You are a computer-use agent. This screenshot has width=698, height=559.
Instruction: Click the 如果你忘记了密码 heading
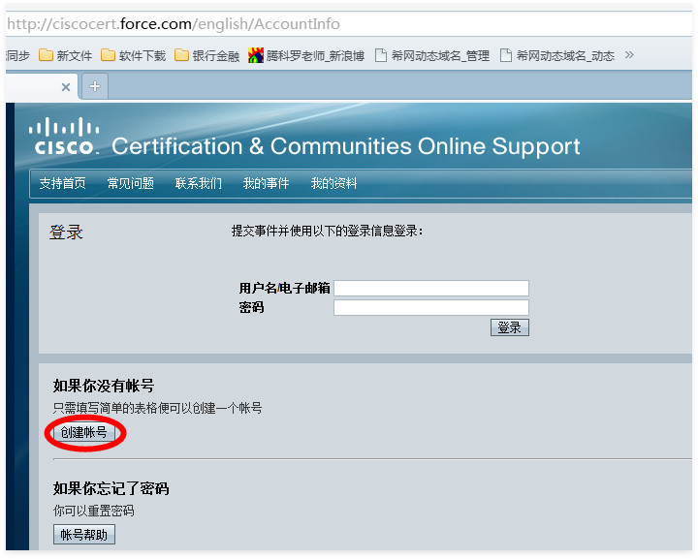point(111,488)
